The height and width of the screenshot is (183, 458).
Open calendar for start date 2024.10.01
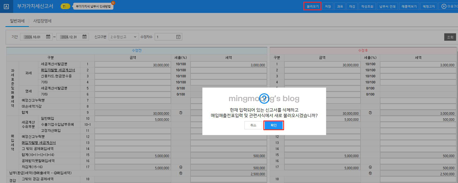coord(48,37)
